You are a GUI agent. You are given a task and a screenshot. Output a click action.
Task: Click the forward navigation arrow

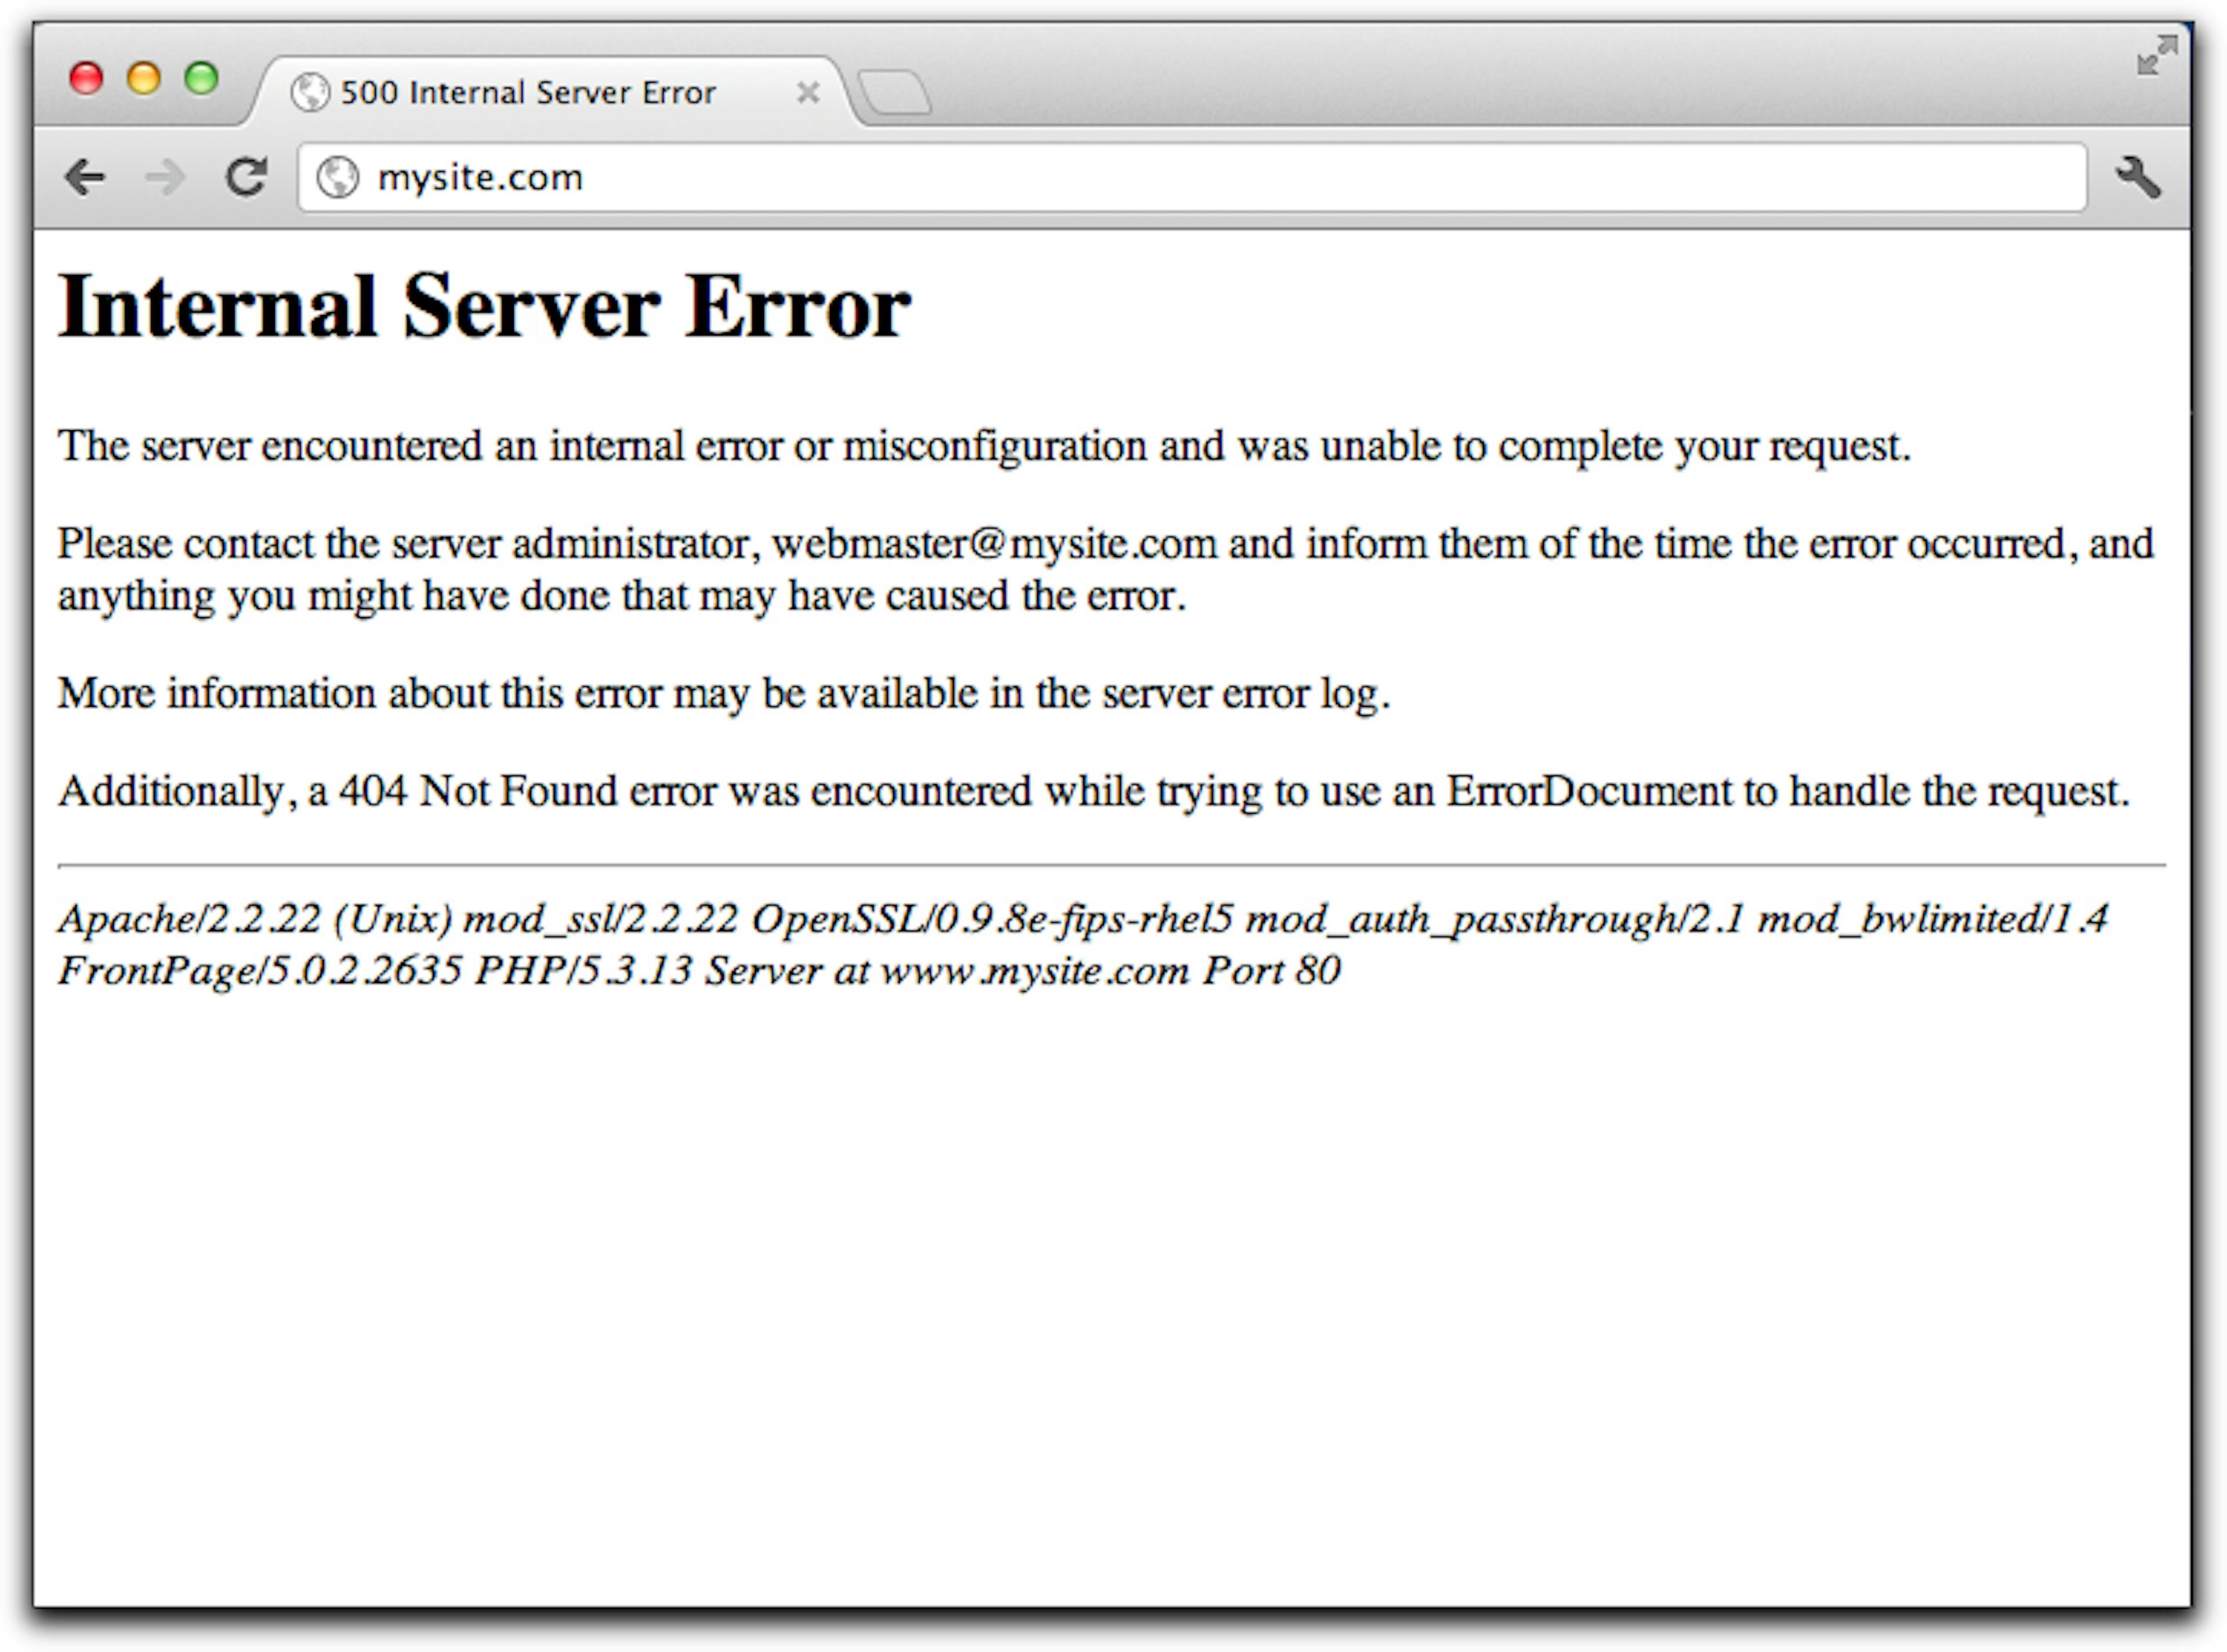166,177
